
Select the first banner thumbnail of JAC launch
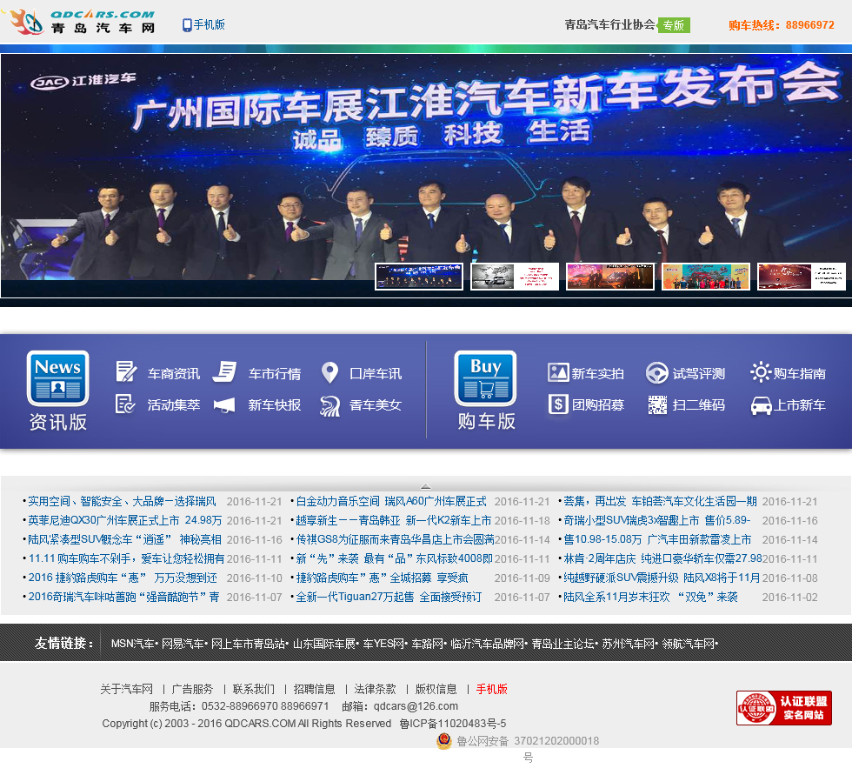point(419,276)
